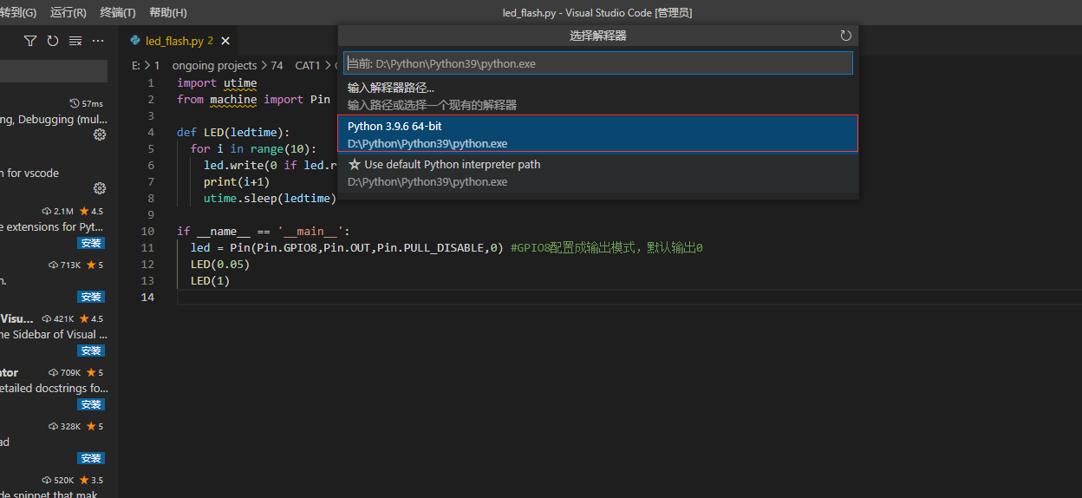Click the filter extensions funnel icon
The height and width of the screenshot is (498, 1082).
(x=30, y=41)
